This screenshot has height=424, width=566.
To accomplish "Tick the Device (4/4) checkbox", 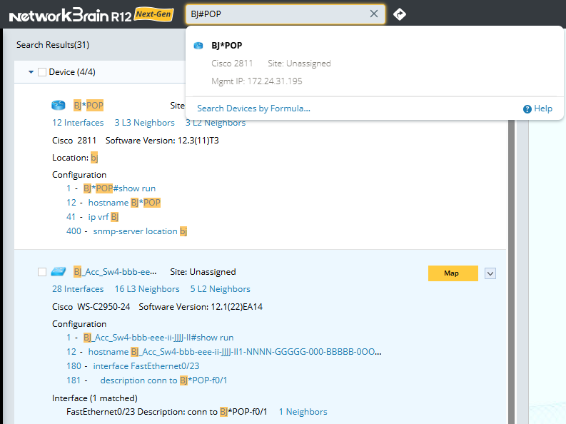I will [42, 72].
